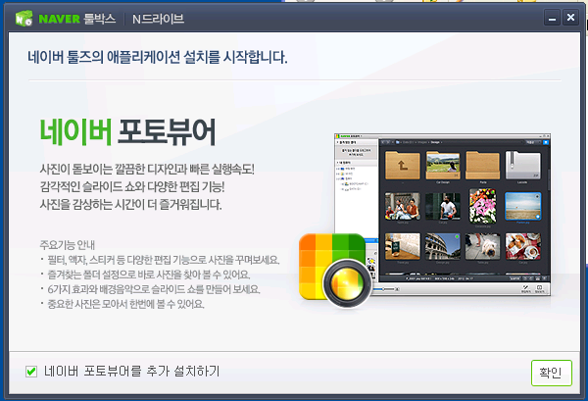Click the N드라이브 title text

[158, 19]
